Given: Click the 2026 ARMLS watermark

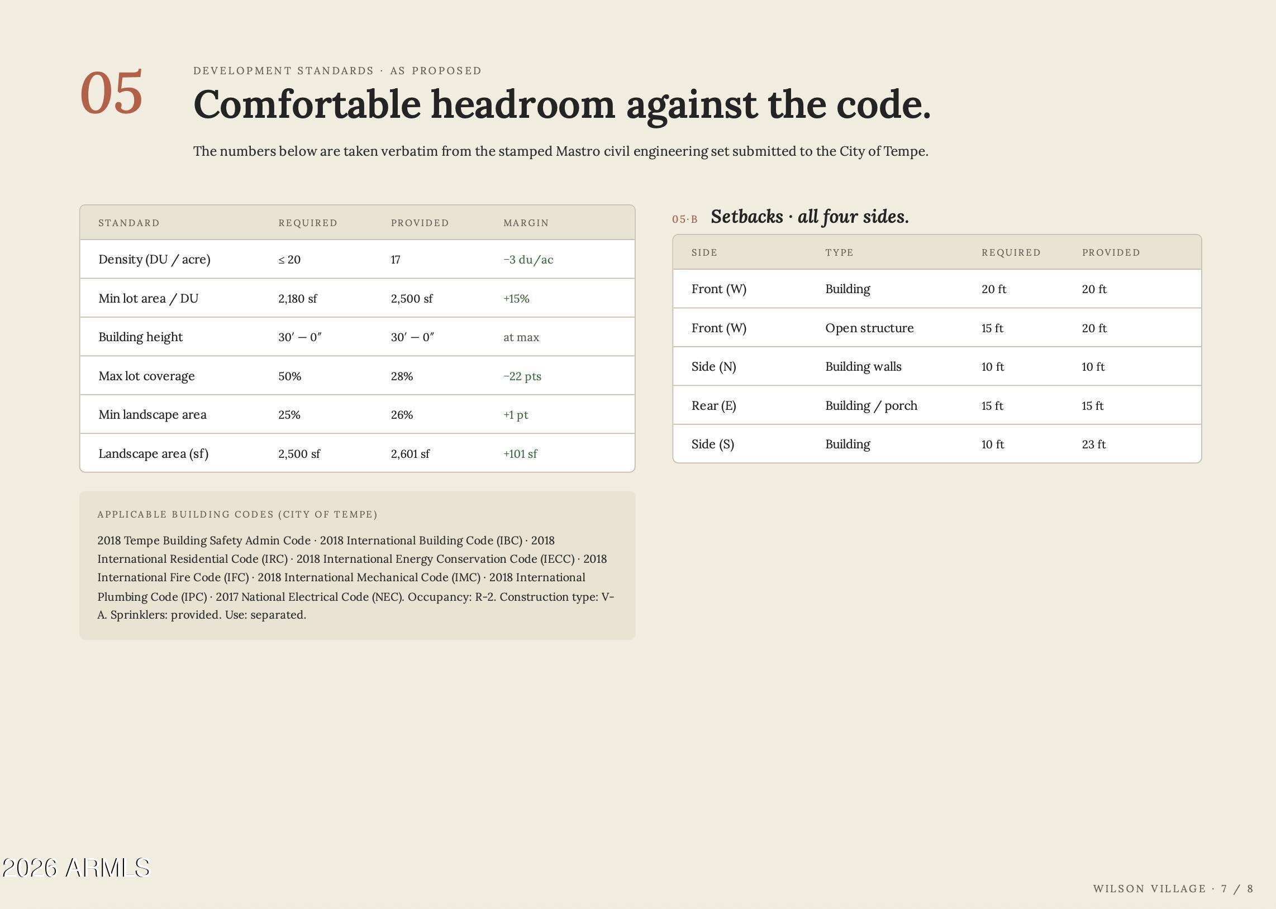Looking at the screenshot, I should click(76, 868).
